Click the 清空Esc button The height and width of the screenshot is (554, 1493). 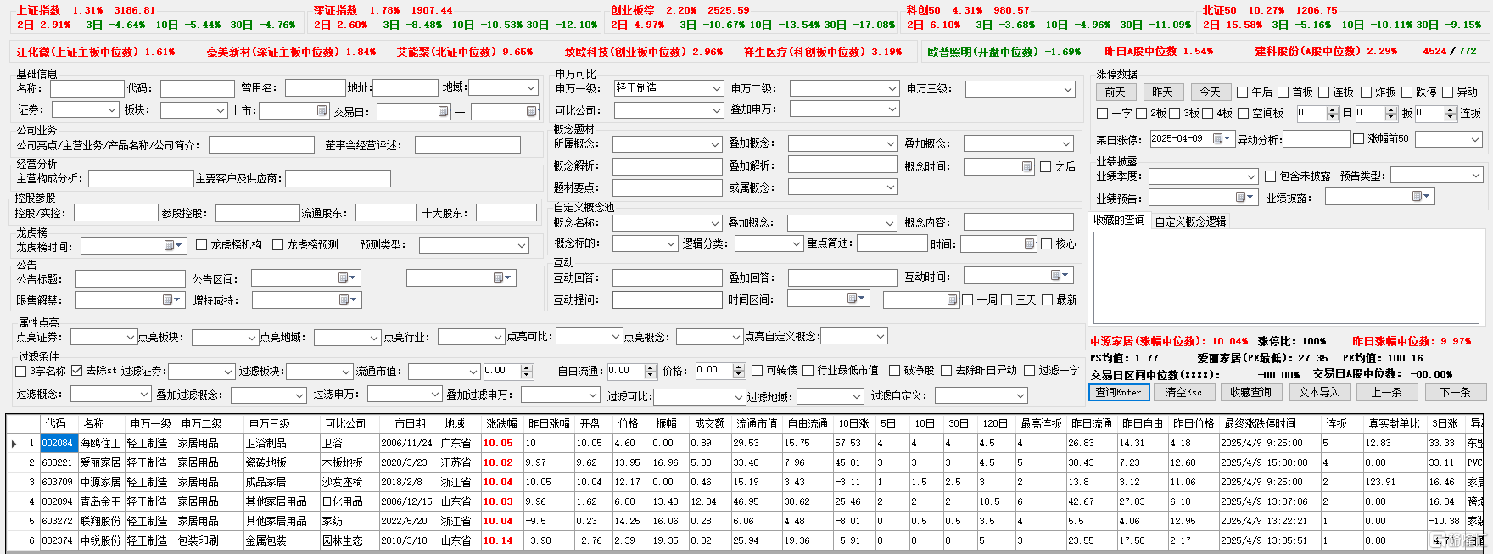[1183, 392]
